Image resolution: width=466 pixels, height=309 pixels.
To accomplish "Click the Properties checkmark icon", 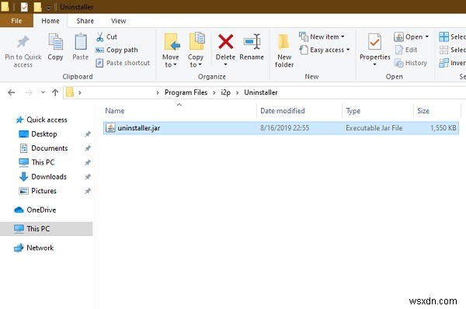I will click(x=374, y=42).
